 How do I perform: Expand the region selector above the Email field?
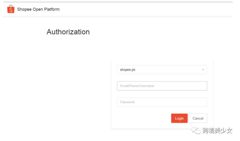coord(162,70)
